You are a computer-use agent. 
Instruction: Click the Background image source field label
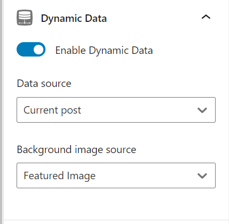tap(77, 150)
